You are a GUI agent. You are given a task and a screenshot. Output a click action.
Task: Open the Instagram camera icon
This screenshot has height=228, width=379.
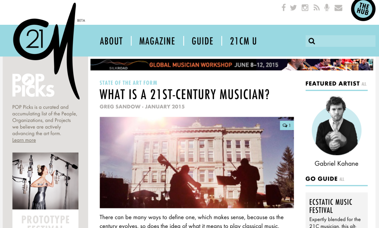coord(305,8)
